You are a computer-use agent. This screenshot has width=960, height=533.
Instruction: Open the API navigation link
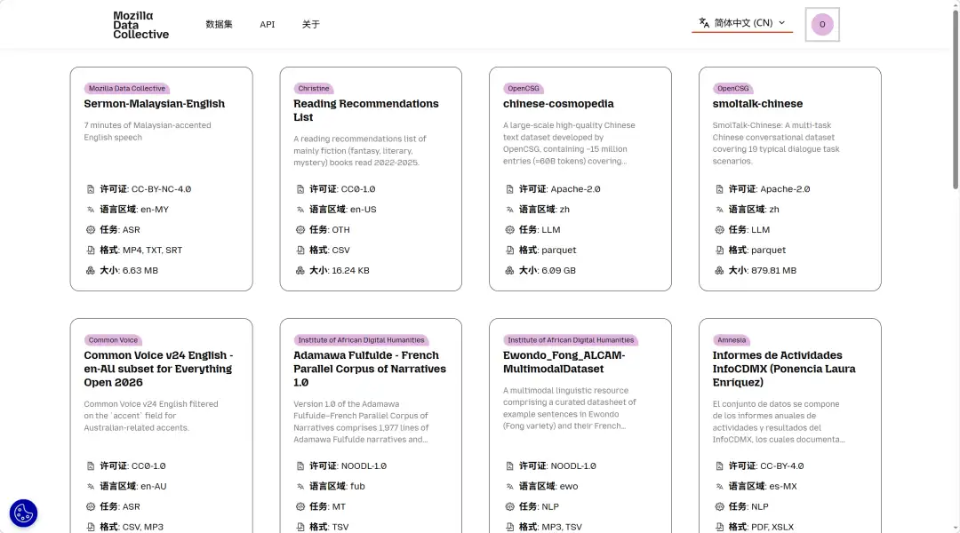[267, 25]
